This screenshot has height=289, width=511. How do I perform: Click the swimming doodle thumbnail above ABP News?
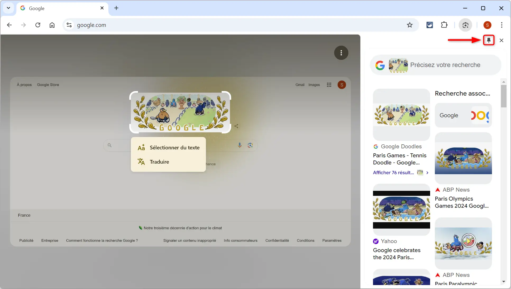(463, 158)
